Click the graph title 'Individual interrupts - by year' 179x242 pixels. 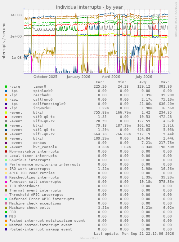pyautogui.click(x=89, y=7)
